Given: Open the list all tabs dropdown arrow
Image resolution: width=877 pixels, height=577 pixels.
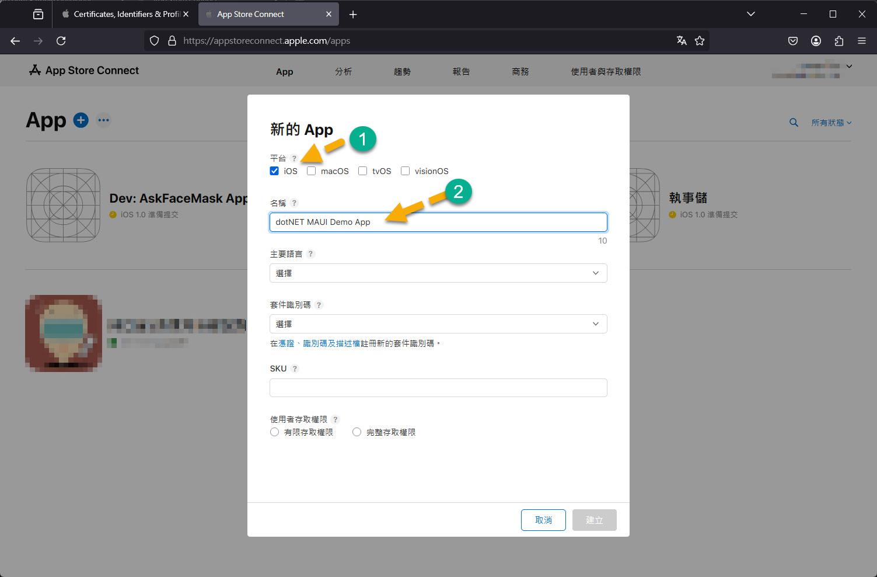Looking at the screenshot, I should coord(751,14).
